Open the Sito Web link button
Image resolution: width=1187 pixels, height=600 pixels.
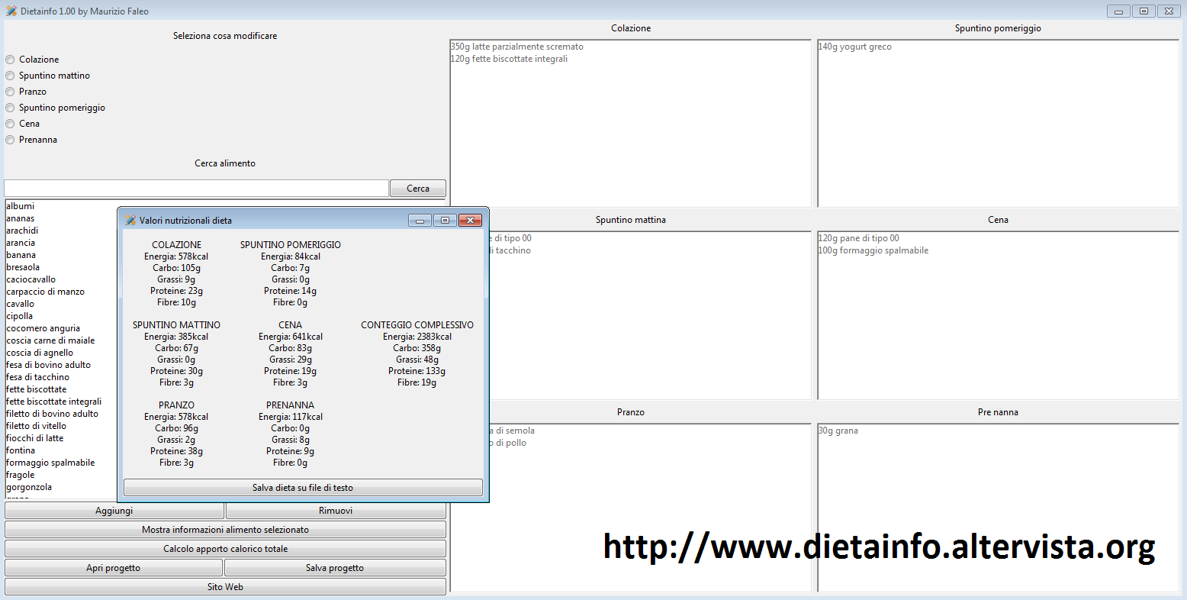click(225, 587)
